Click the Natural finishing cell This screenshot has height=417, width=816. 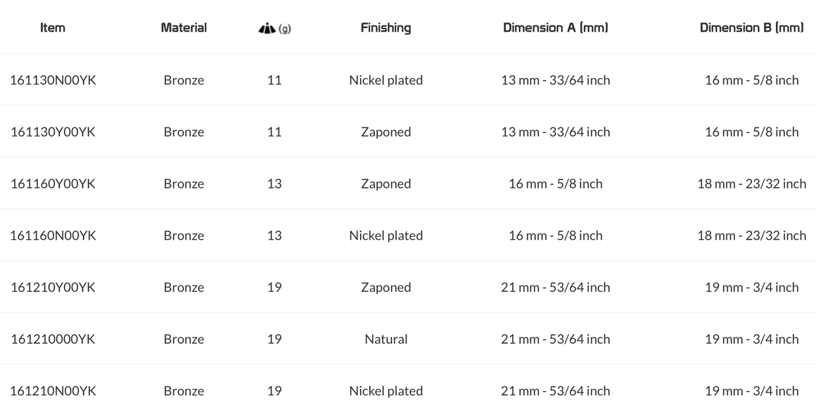click(385, 340)
